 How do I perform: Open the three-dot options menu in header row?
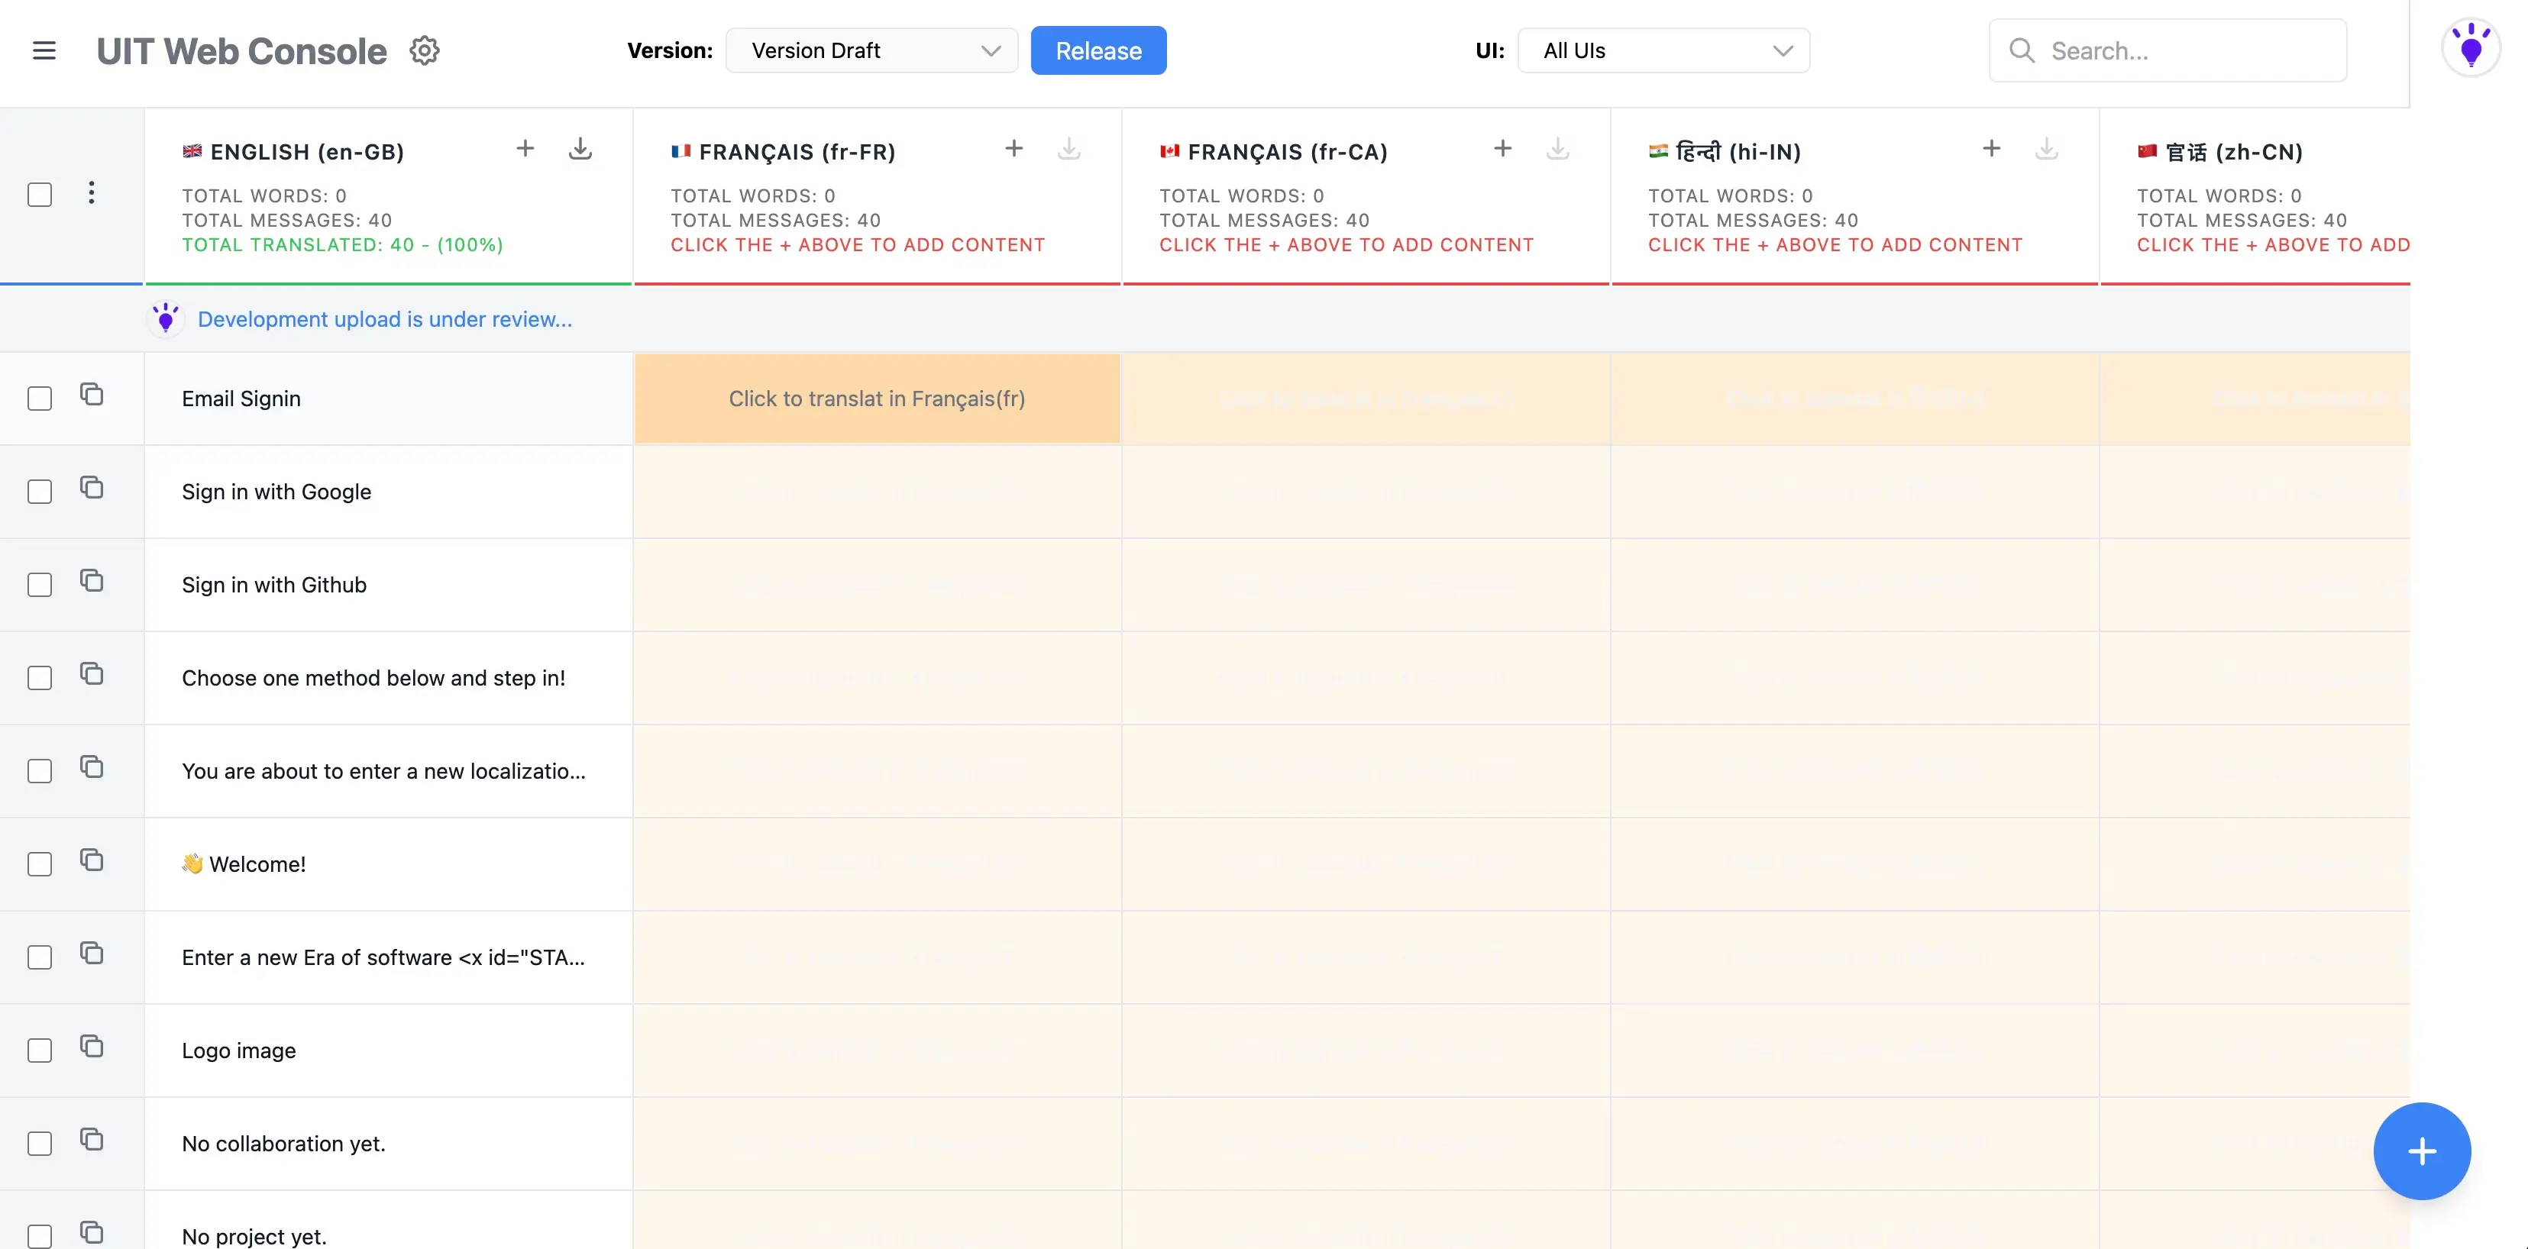91,193
